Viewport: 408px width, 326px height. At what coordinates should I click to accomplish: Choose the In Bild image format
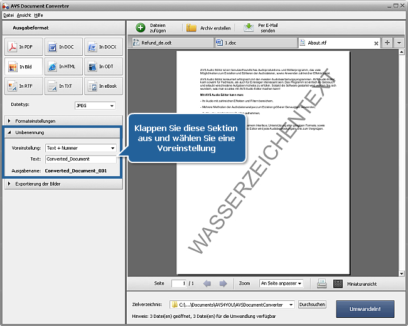(x=23, y=66)
